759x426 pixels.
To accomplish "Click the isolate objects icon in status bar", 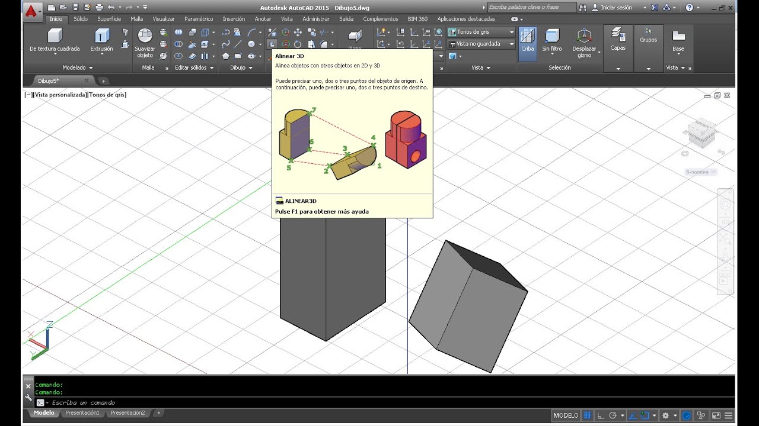I will pyautogui.click(x=701, y=415).
